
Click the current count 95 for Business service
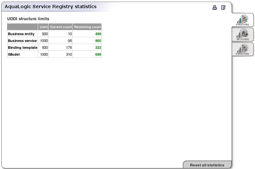point(70,41)
